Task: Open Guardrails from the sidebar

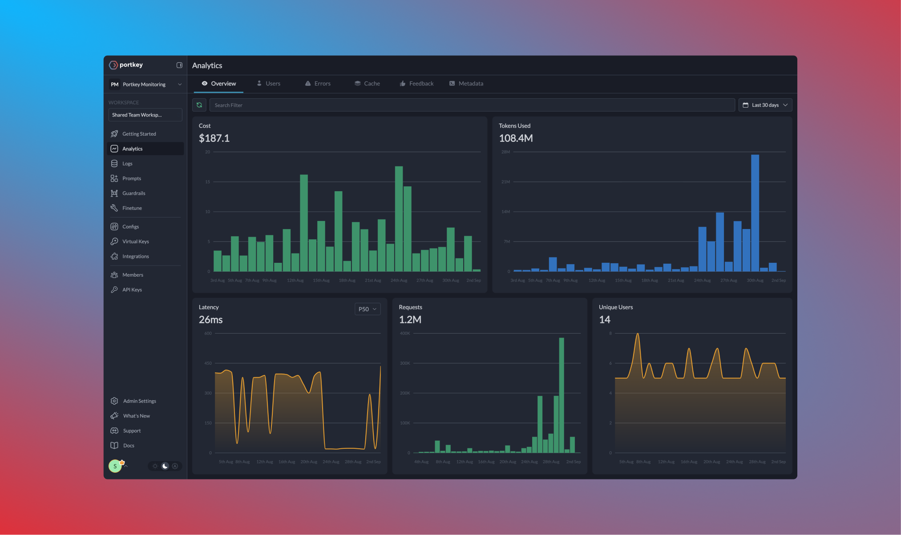Action: click(133, 193)
